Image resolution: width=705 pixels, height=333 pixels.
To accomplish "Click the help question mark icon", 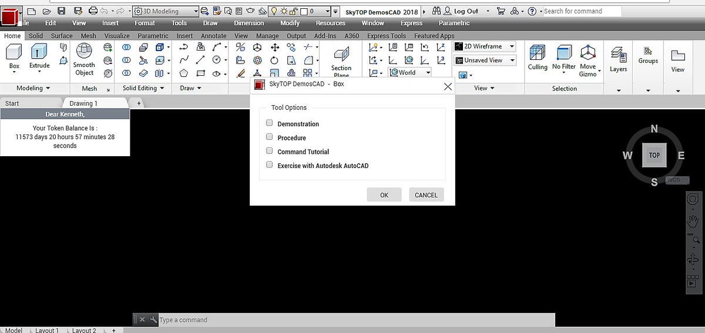I will pos(532,11).
